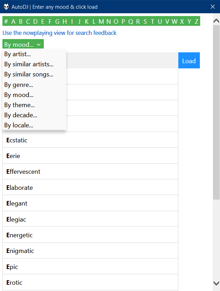This screenshot has height=291, width=220.
Task: Select By decade in the dropdown list
Action: click(x=21, y=115)
